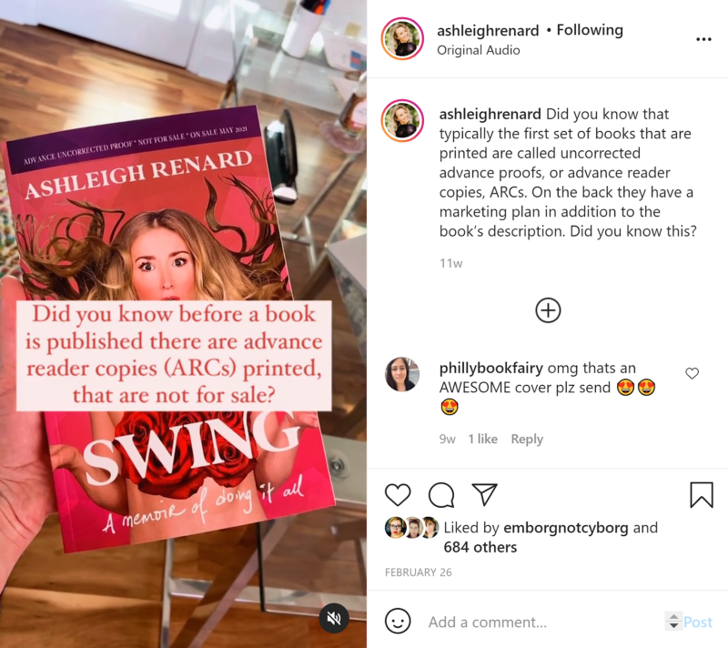Image resolution: width=728 pixels, height=648 pixels.
Task: Click the Add a comment field
Action: tap(543, 622)
